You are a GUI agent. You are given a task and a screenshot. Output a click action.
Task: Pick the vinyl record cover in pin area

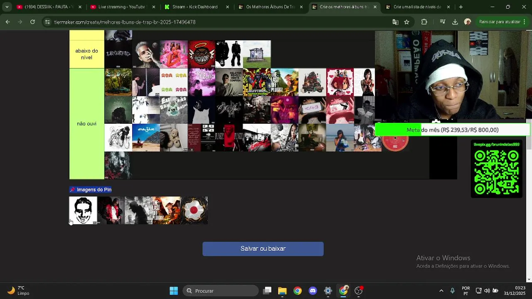pos(194,211)
